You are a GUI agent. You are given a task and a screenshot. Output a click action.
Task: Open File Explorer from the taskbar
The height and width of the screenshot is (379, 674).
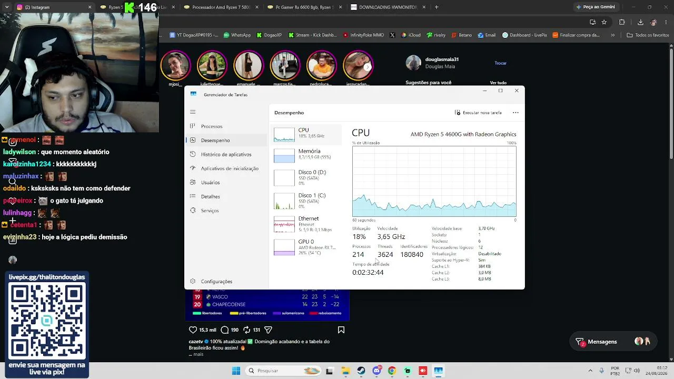[345, 371]
